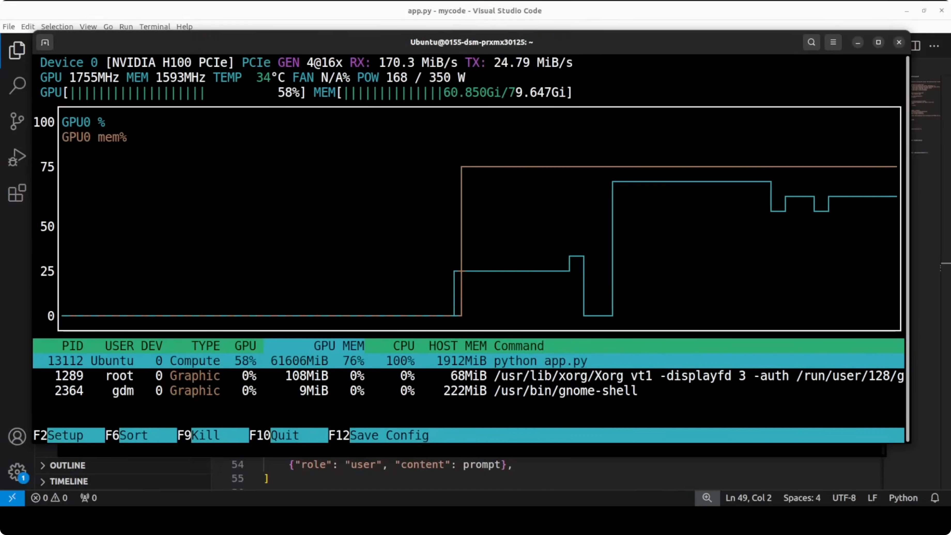The height and width of the screenshot is (535, 951).
Task: Click the terminal search magnifier icon
Action: point(811,42)
